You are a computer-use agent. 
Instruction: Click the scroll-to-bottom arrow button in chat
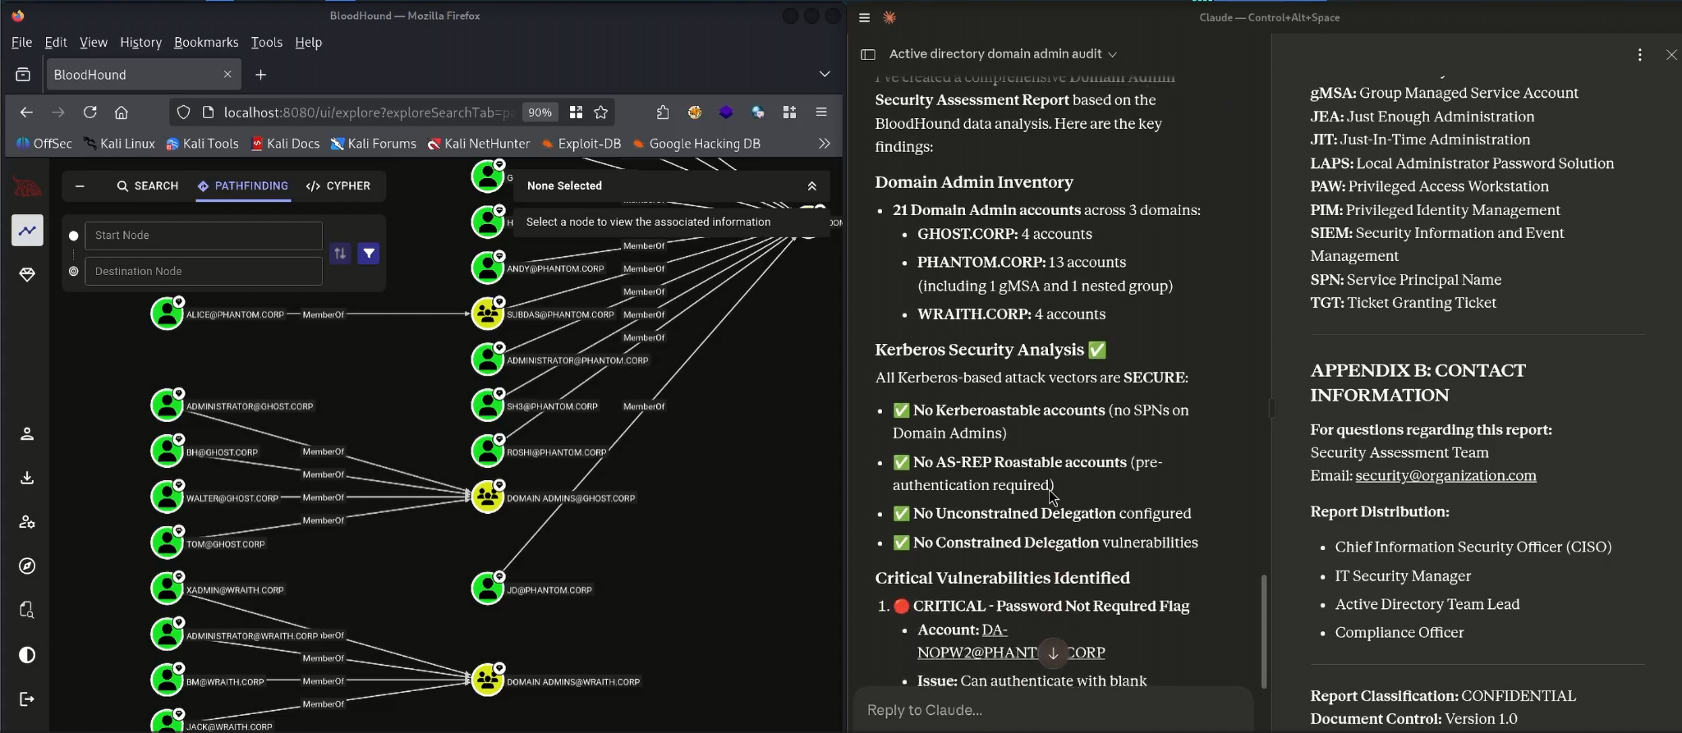[x=1053, y=653]
